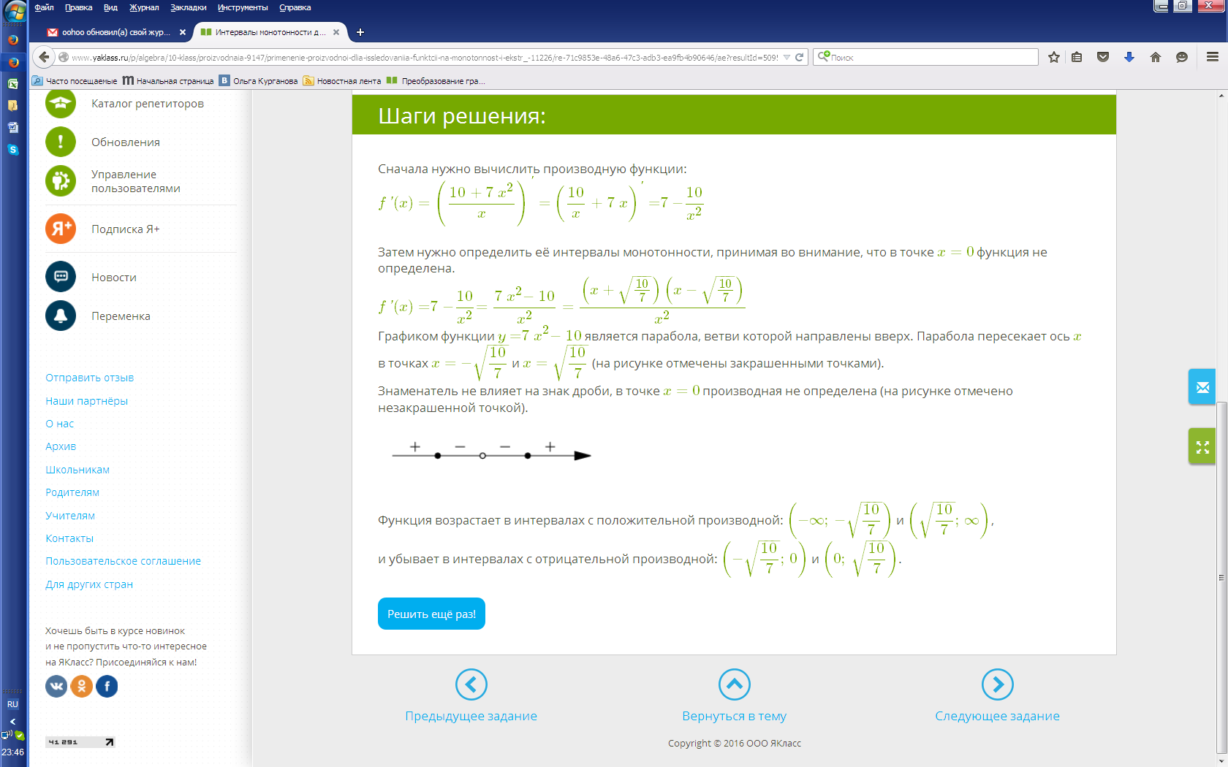Image resolution: width=1228 pixels, height=767 pixels.
Task: Save the page to Pocket
Action: (1103, 57)
